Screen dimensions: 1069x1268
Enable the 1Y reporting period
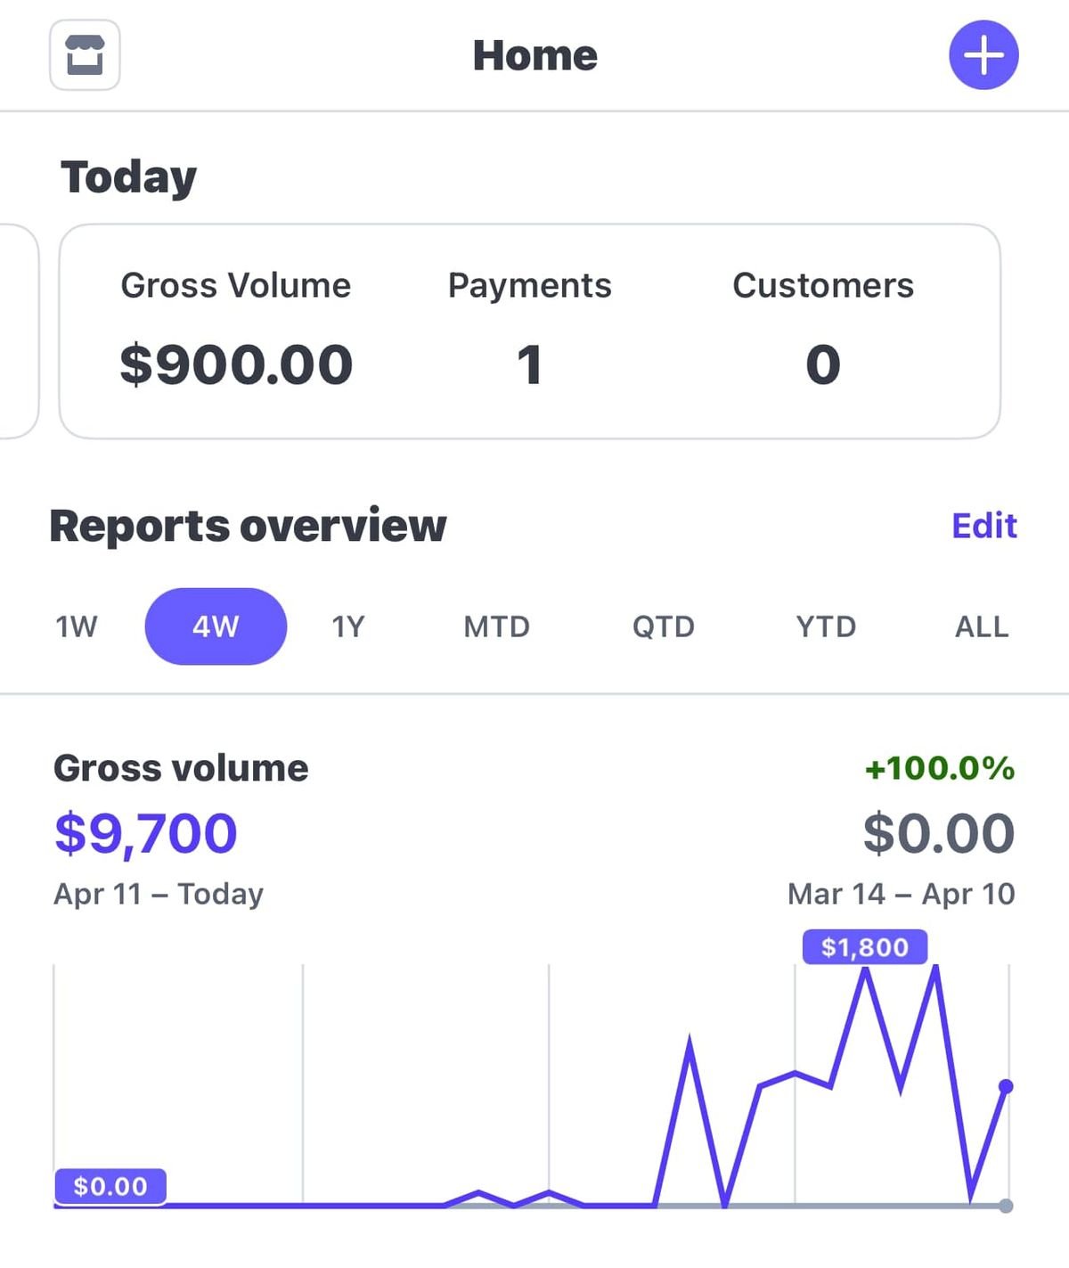(x=347, y=626)
